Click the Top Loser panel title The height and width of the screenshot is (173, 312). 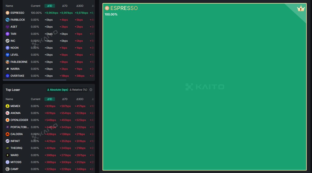(x=13, y=90)
